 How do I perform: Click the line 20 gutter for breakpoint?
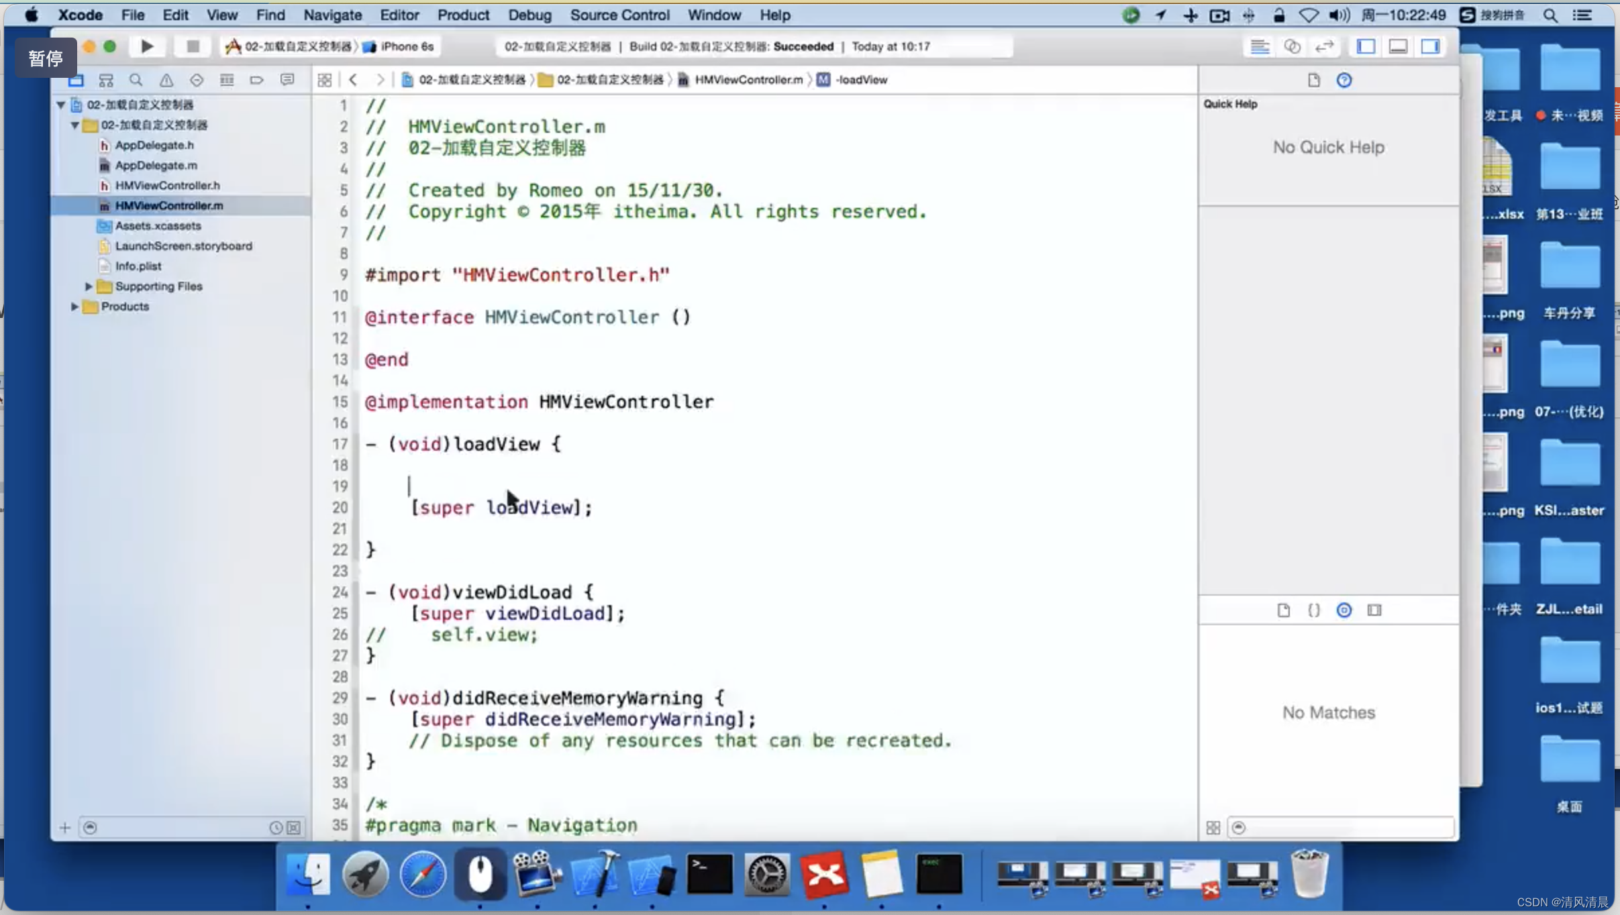[340, 507]
